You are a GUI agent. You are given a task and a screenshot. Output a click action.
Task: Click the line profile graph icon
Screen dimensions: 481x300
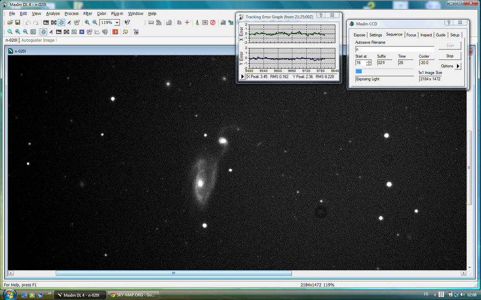coord(97,32)
